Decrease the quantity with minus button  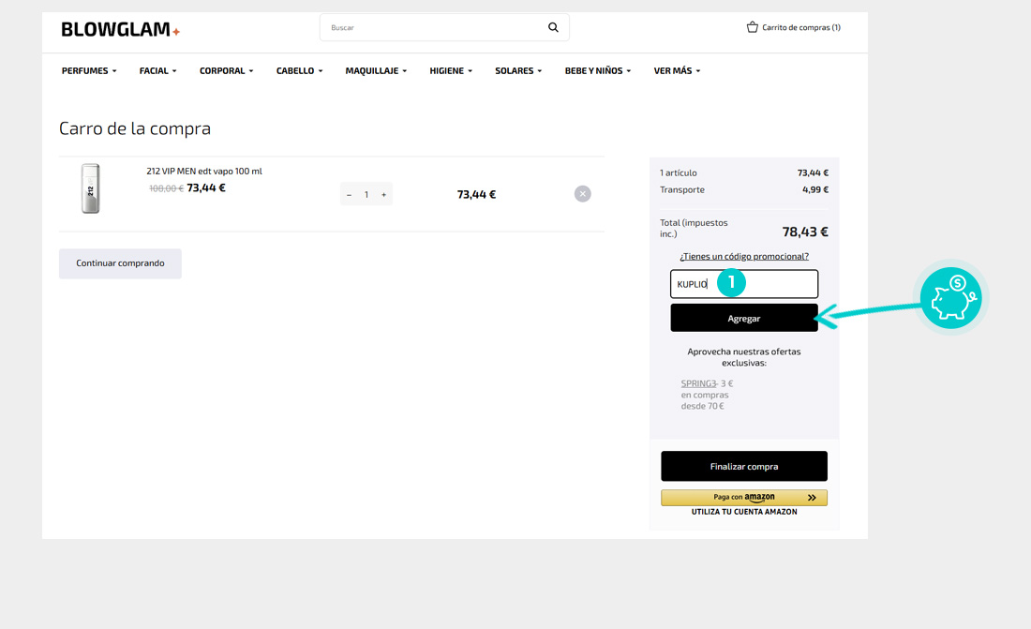[350, 195]
